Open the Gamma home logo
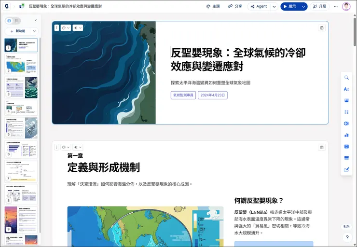This screenshot has height=247, width=357. click(7, 6)
